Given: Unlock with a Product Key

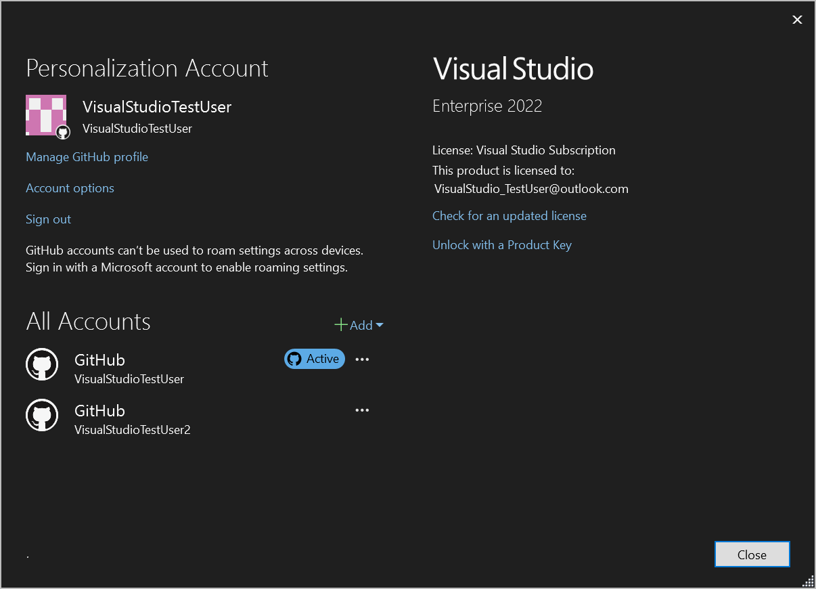Looking at the screenshot, I should [502, 244].
